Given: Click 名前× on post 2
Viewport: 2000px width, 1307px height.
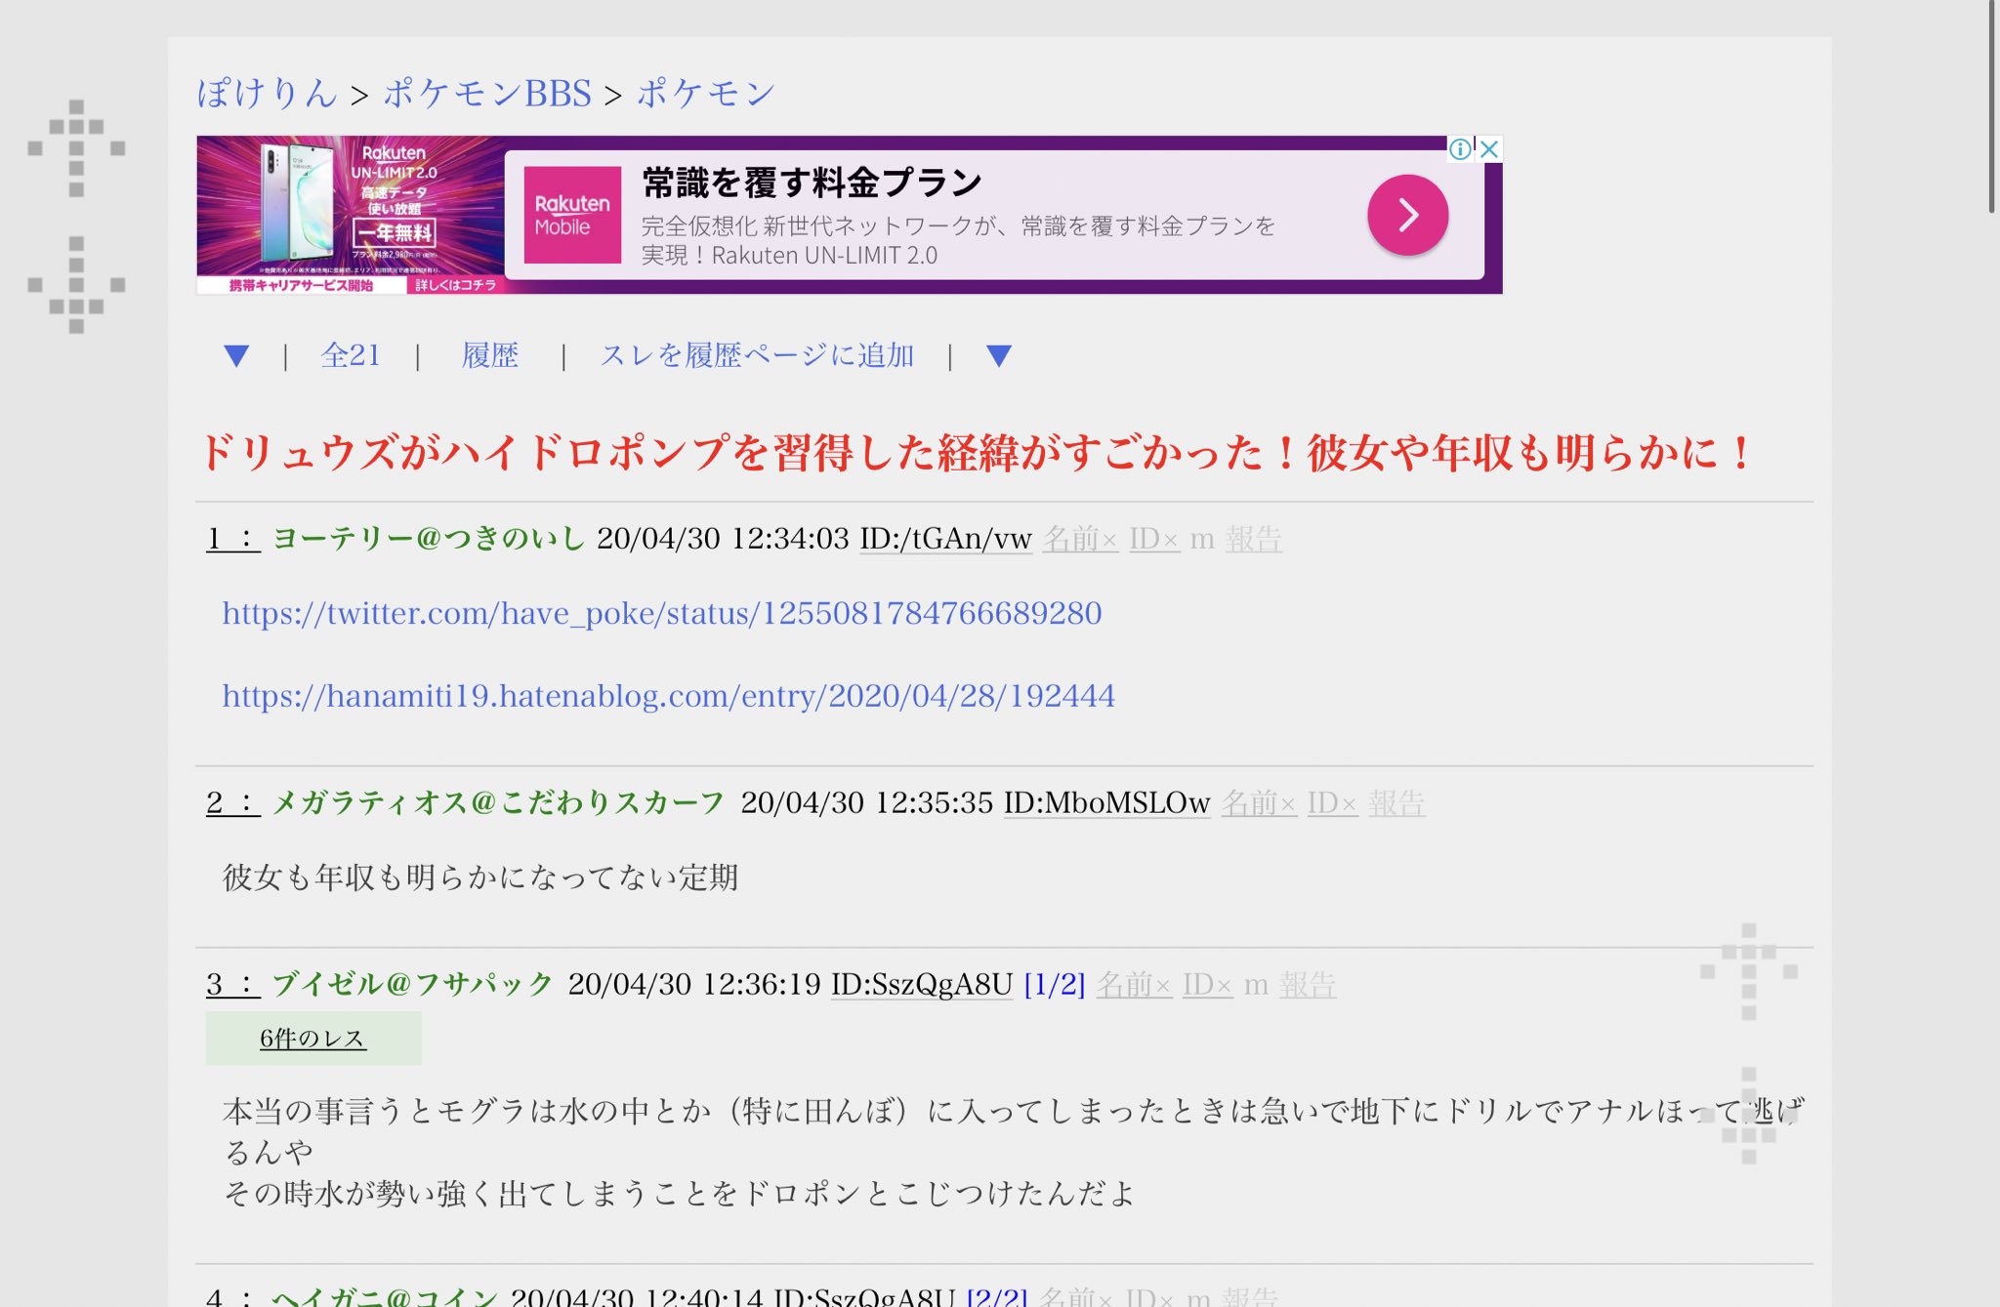Looking at the screenshot, I should 1259,802.
